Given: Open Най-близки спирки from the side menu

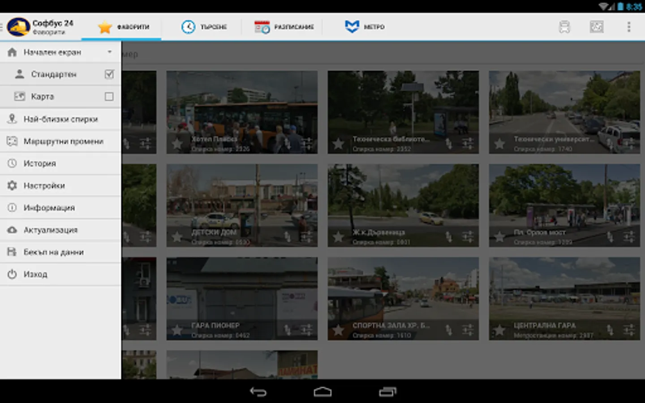Looking at the screenshot, I should coord(60,119).
